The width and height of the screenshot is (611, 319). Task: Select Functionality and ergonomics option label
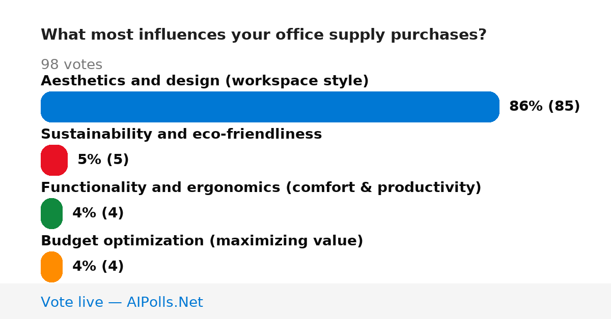pyautogui.click(x=261, y=187)
